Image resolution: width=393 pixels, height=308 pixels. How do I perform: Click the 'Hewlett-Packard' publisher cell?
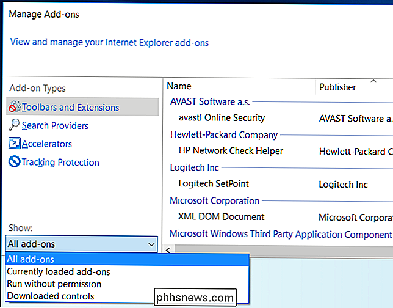[356, 152]
